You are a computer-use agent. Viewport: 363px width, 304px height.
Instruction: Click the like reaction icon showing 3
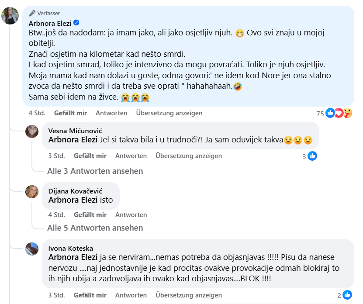click(312, 156)
